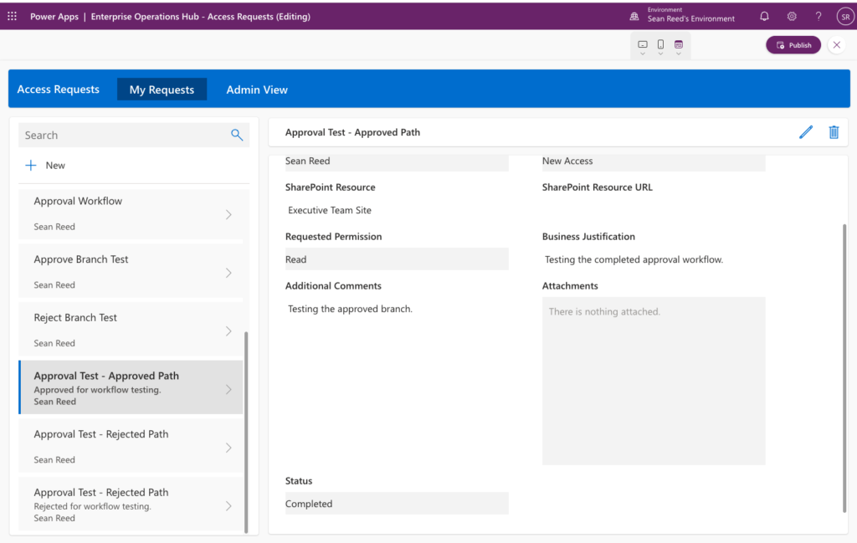This screenshot has width=857, height=543.
Task: Switch to the Admin View tab
Action: point(257,90)
